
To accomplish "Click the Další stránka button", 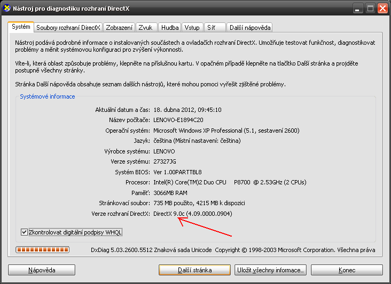I will (x=194, y=270).
